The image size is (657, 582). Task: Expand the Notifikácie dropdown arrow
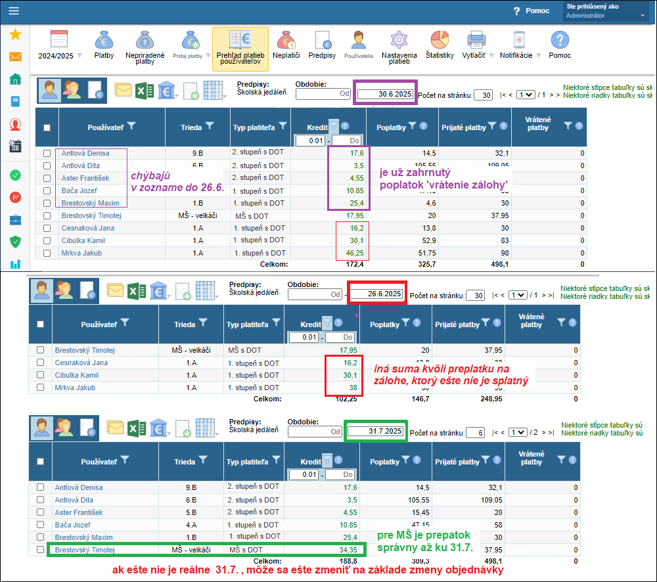(x=539, y=55)
